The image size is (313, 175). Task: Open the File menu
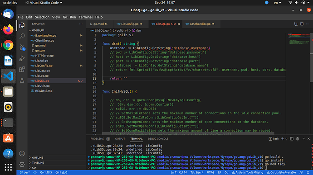20,17
